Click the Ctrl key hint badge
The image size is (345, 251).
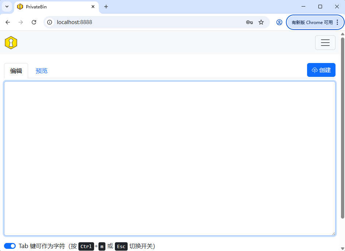(86, 246)
